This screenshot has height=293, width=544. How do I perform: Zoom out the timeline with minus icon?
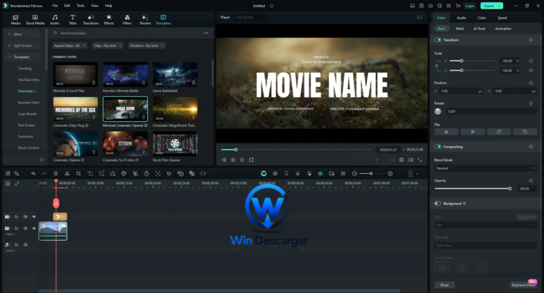(x=354, y=173)
